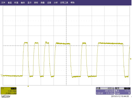Open the 帮助 (Help) menu
This screenshot has width=132, height=99.
pos(73,3)
